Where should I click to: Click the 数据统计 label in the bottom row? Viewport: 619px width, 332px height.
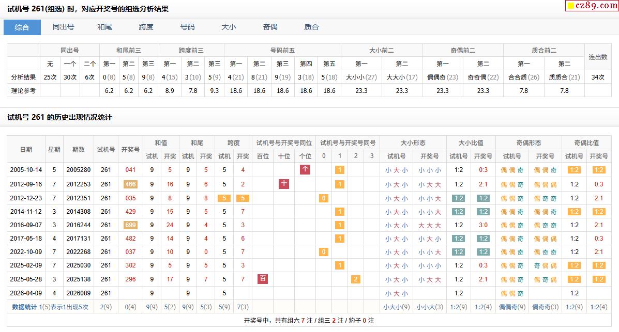(x=24, y=307)
